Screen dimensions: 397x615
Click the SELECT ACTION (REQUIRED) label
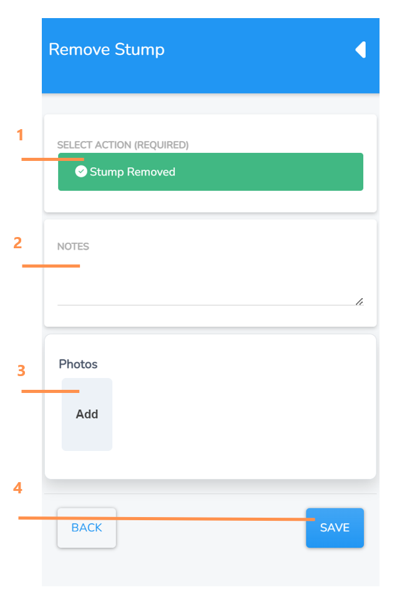pos(123,145)
